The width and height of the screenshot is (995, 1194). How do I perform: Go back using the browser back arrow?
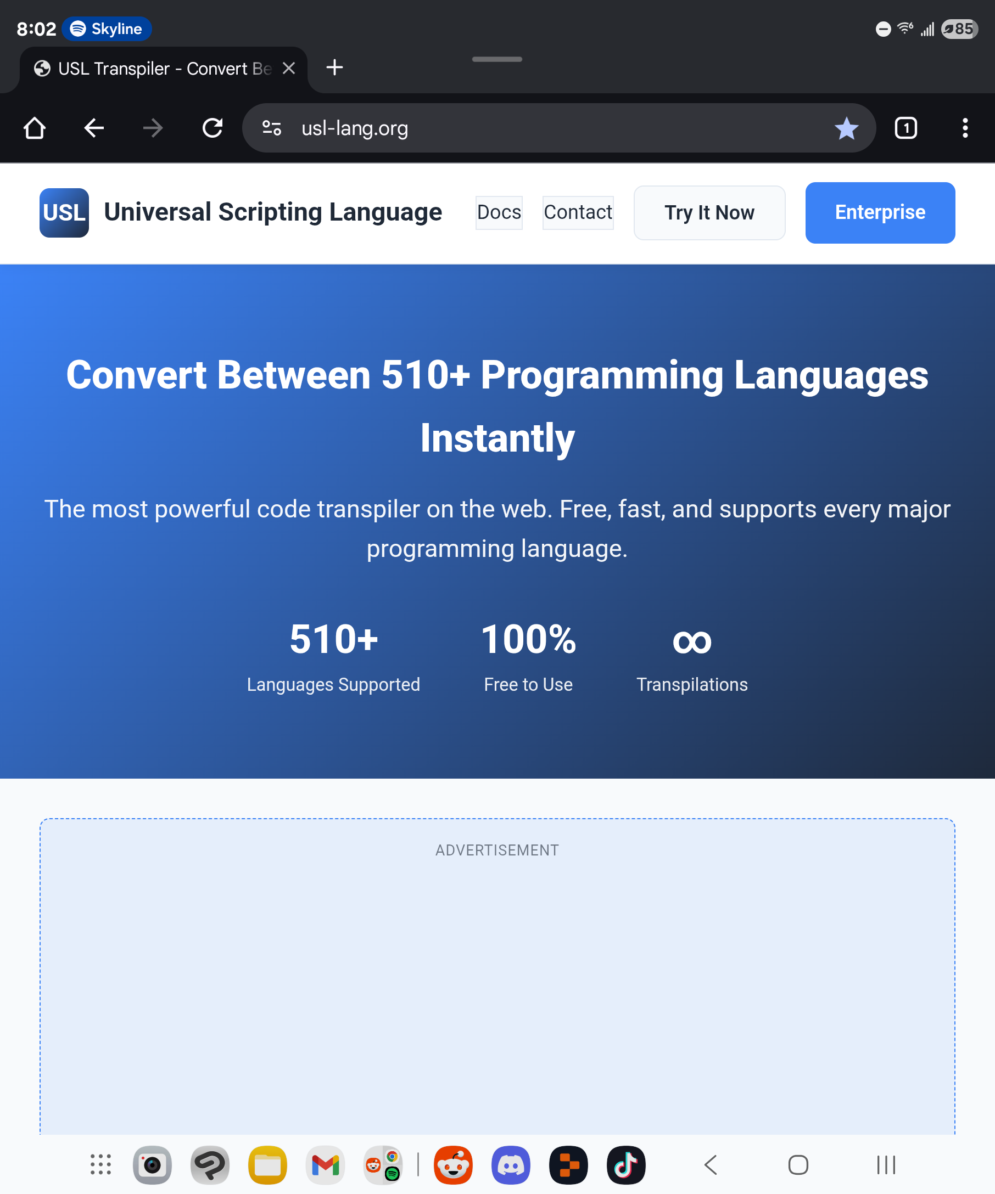click(94, 128)
